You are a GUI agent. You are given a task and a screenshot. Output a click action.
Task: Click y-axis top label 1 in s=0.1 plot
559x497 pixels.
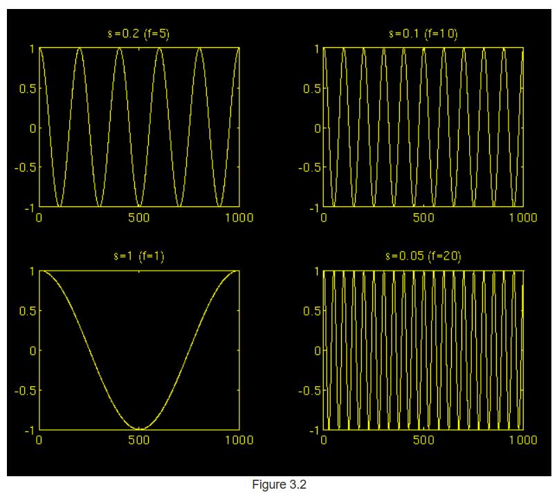pyautogui.click(x=317, y=48)
